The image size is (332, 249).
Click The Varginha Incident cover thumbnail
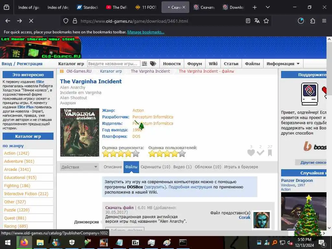pos(80,132)
